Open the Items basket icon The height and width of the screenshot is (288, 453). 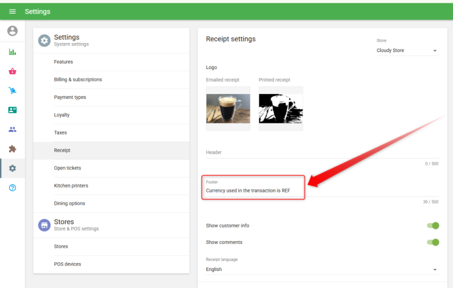(x=12, y=71)
